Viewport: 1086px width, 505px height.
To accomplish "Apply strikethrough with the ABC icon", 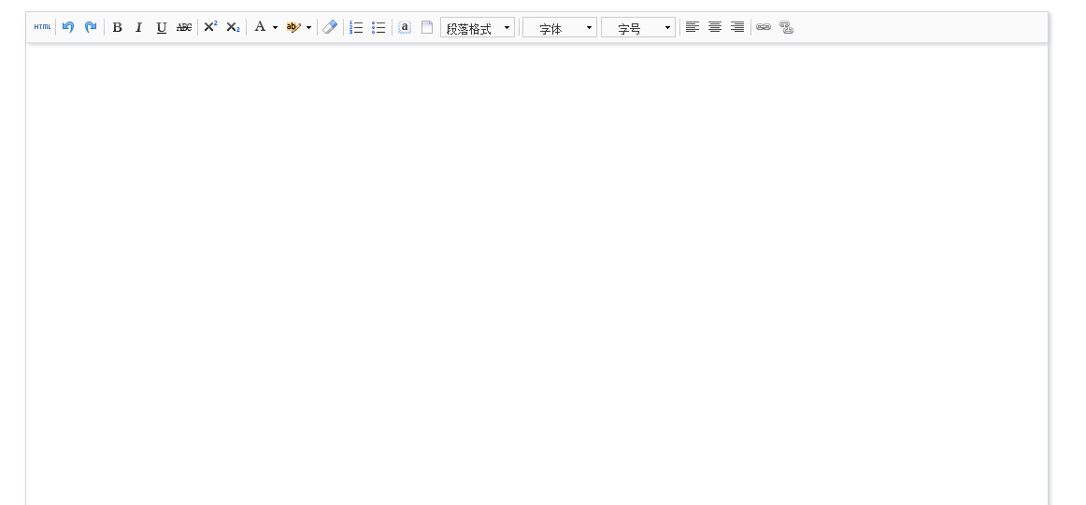I will point(184,27).
